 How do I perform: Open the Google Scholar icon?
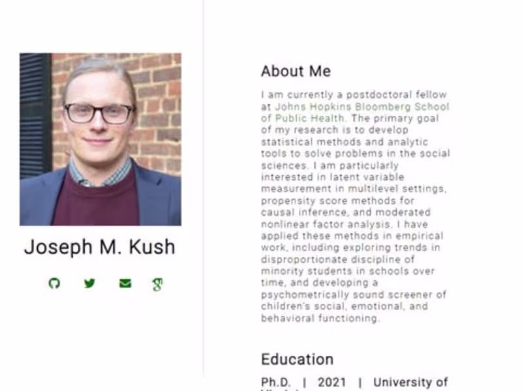[157, 284]
